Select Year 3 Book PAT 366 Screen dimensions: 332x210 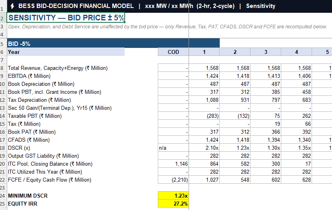(x=266, y=132)
